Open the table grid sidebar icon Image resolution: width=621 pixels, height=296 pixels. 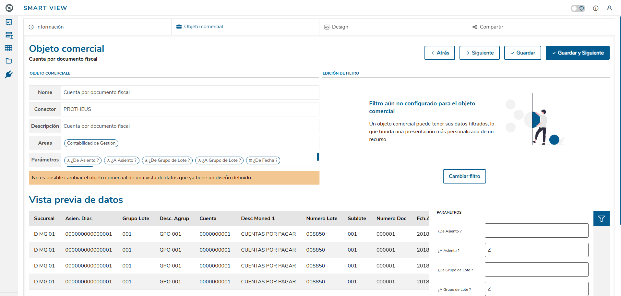point(9,48)
